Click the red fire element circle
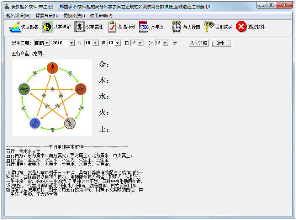The width and height of the screenshot is (296, 220). tap(52, 68)
